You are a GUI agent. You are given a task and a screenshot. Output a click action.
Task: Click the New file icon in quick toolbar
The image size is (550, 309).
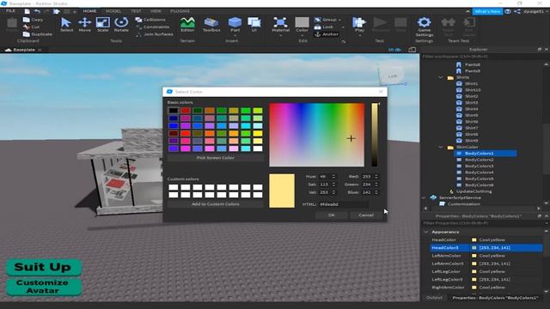tap(27, 11)
